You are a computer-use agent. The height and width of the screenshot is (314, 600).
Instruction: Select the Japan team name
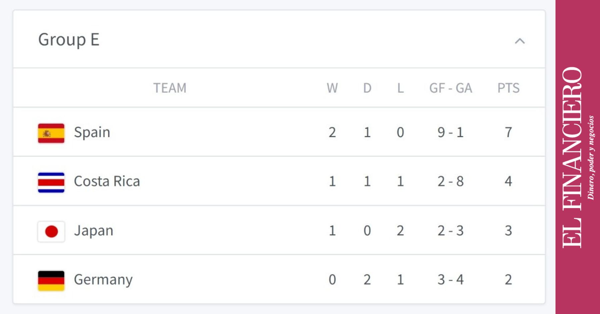pyautogui.click(x=94, y=231)
